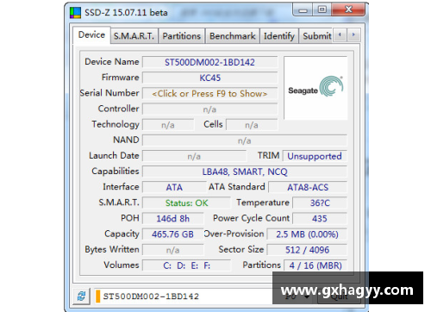Maximize the SSD-Z window
The image size is (431, 312).
pyautogui.click(x=322, y=9)
